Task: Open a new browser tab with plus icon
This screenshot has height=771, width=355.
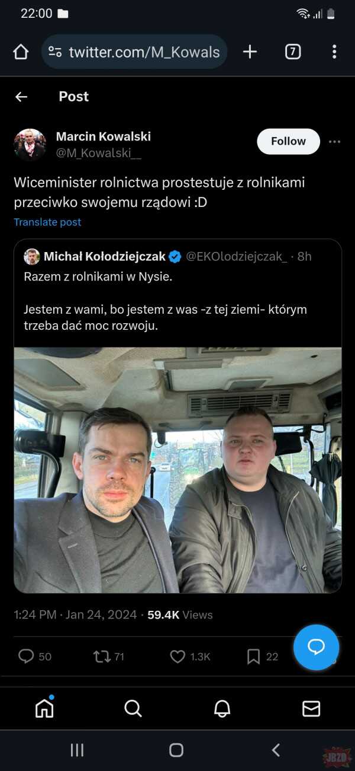Action: (250, 52)
